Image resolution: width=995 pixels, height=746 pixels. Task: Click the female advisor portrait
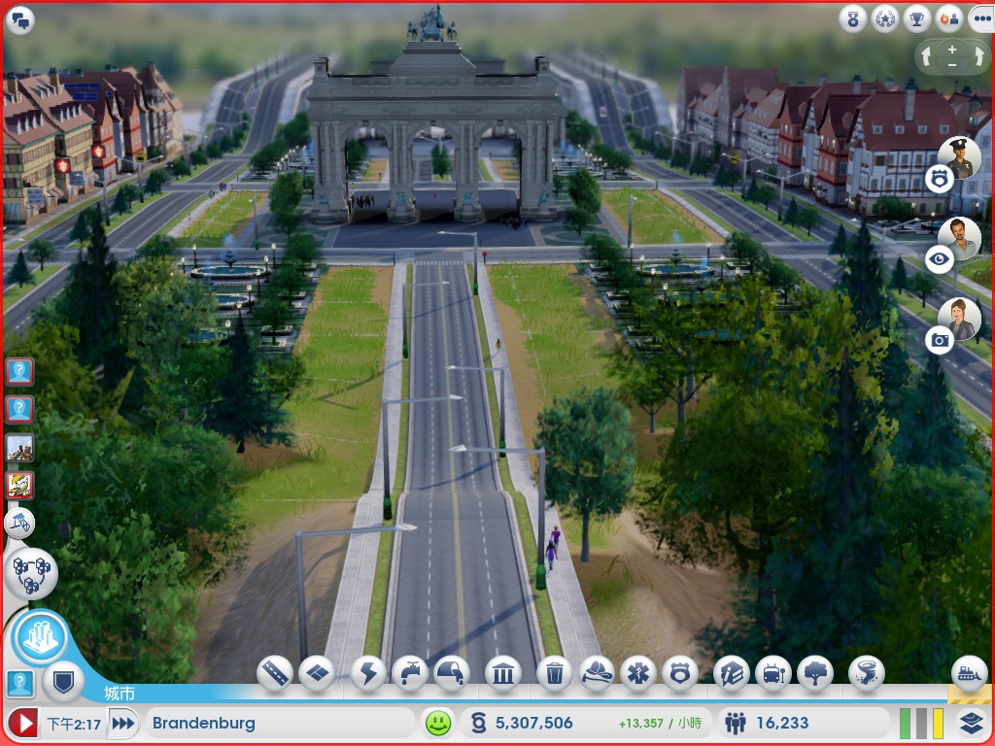tap(960, 319)
